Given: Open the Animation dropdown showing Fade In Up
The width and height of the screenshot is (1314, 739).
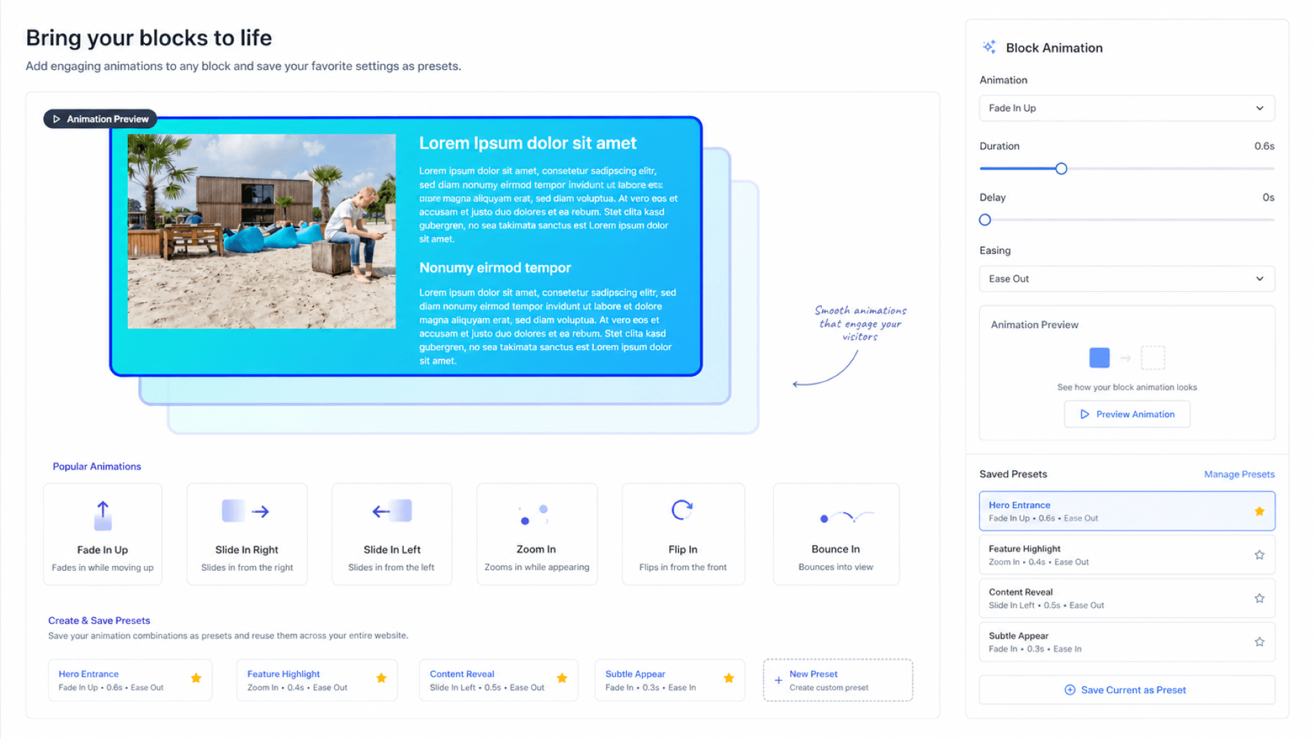Looking at the screenshot, I should coord(1126,108).
